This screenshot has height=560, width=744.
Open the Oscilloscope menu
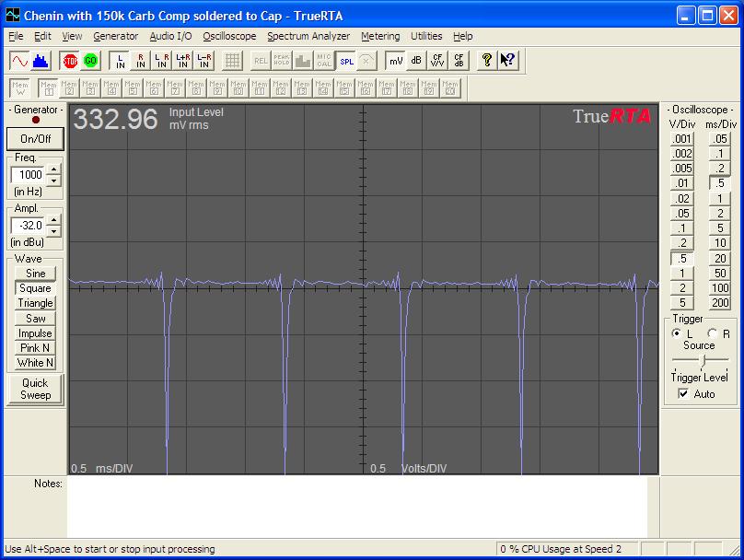point(229,36)
